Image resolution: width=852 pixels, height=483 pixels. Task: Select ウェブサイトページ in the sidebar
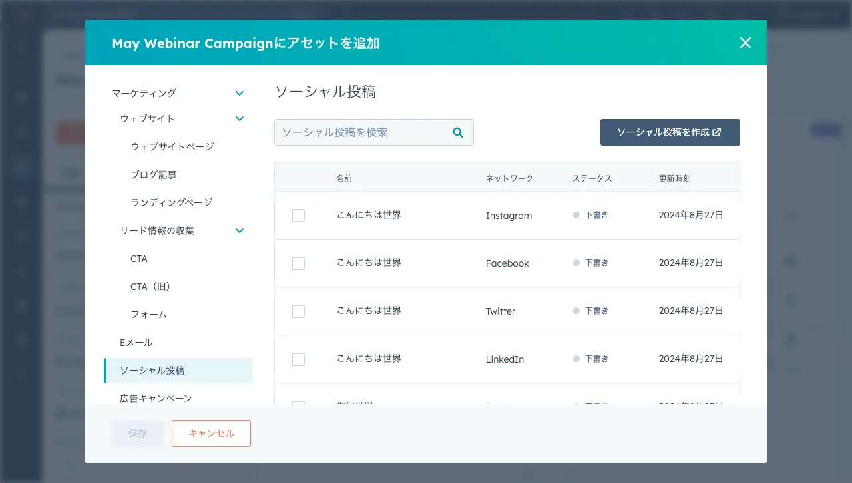click(172, 146)
